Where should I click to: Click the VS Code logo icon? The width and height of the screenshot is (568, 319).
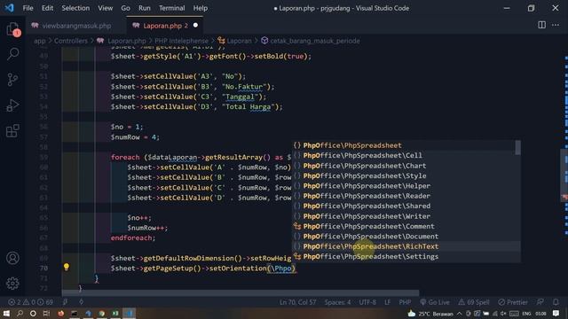[10, 8]
